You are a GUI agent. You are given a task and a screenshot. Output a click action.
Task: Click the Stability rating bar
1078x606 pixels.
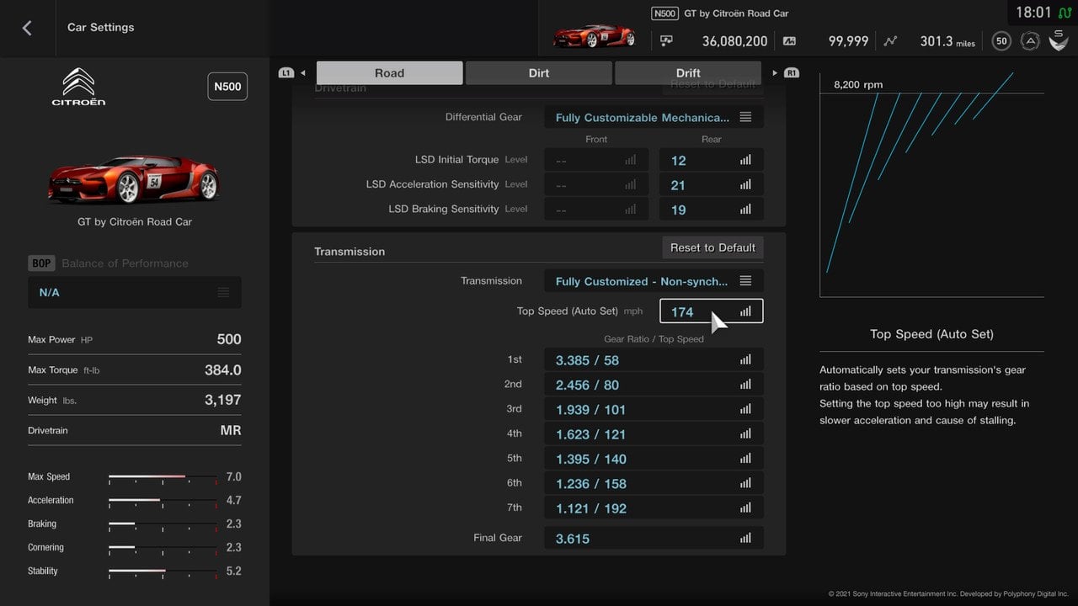pyautogui.click(x=163, y=571)
